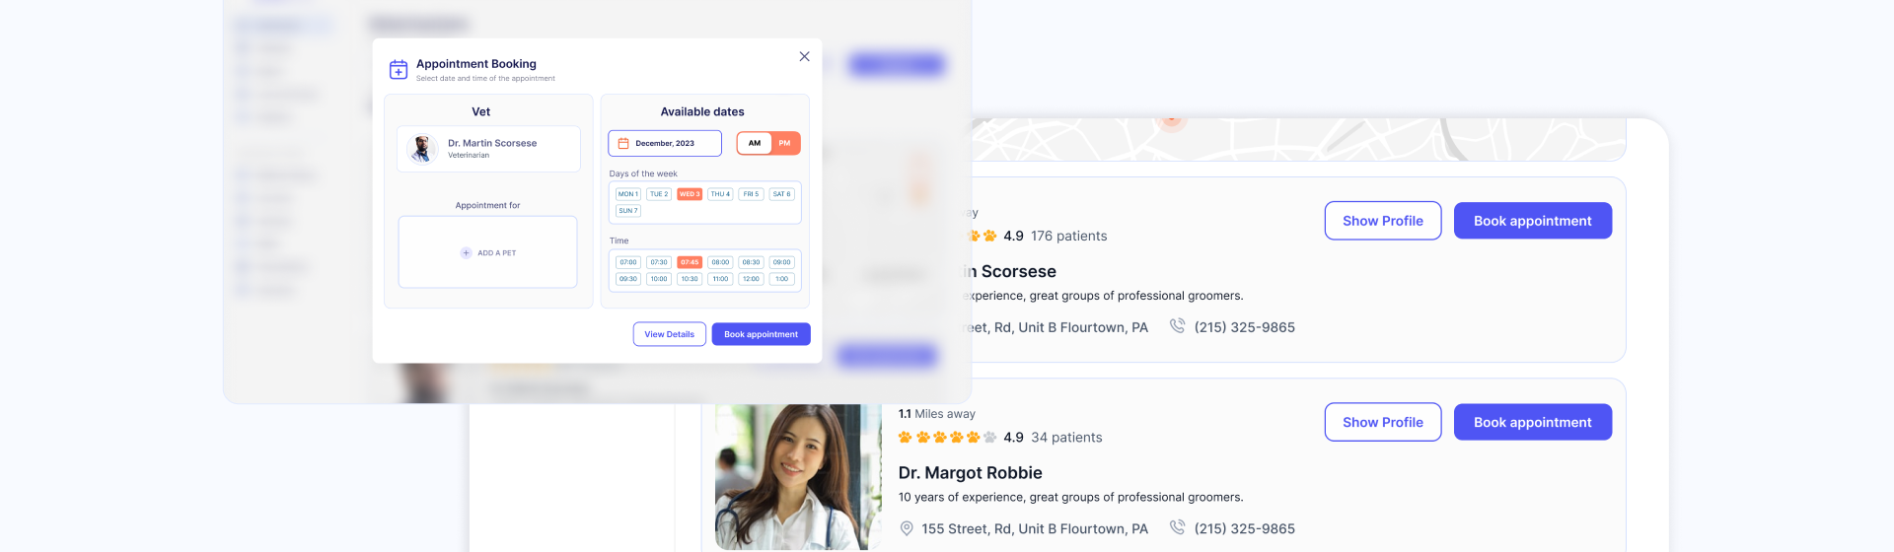Select the 10:30 time slot
Image resolution: width=1894 pixels, height=552 pixels.
coord(690,280)
